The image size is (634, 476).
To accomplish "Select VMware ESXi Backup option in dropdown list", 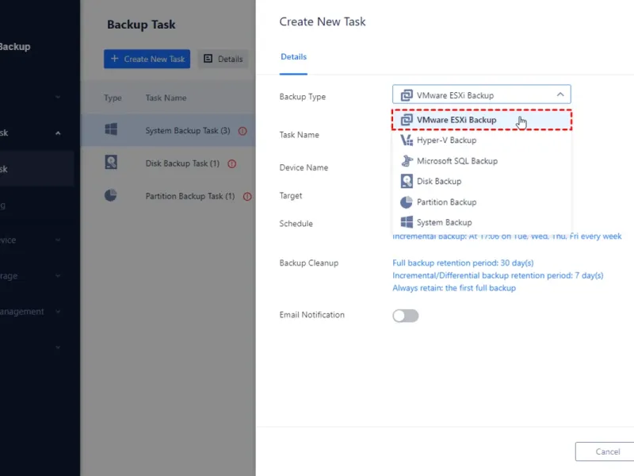I will (481, 120).
